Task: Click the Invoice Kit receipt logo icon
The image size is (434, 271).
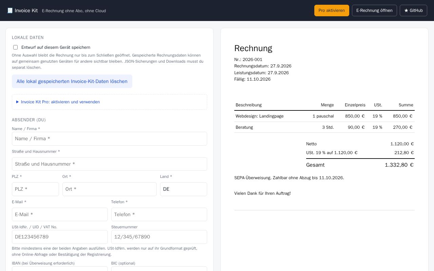Action: (x=10, y=11)
